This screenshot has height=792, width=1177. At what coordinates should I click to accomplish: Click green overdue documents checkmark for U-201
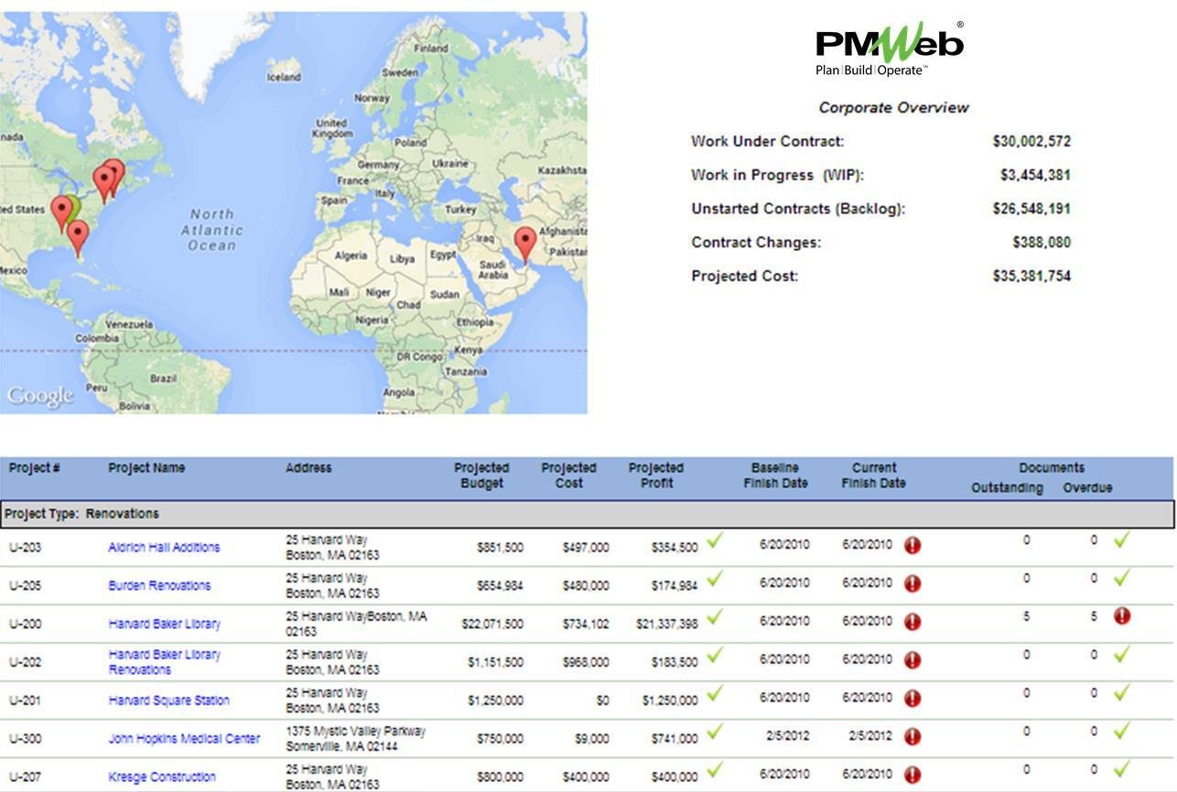1122,694
